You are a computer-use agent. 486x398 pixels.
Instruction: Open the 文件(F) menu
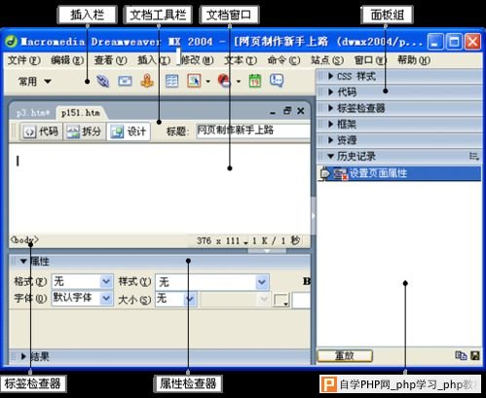coord(23,60)
